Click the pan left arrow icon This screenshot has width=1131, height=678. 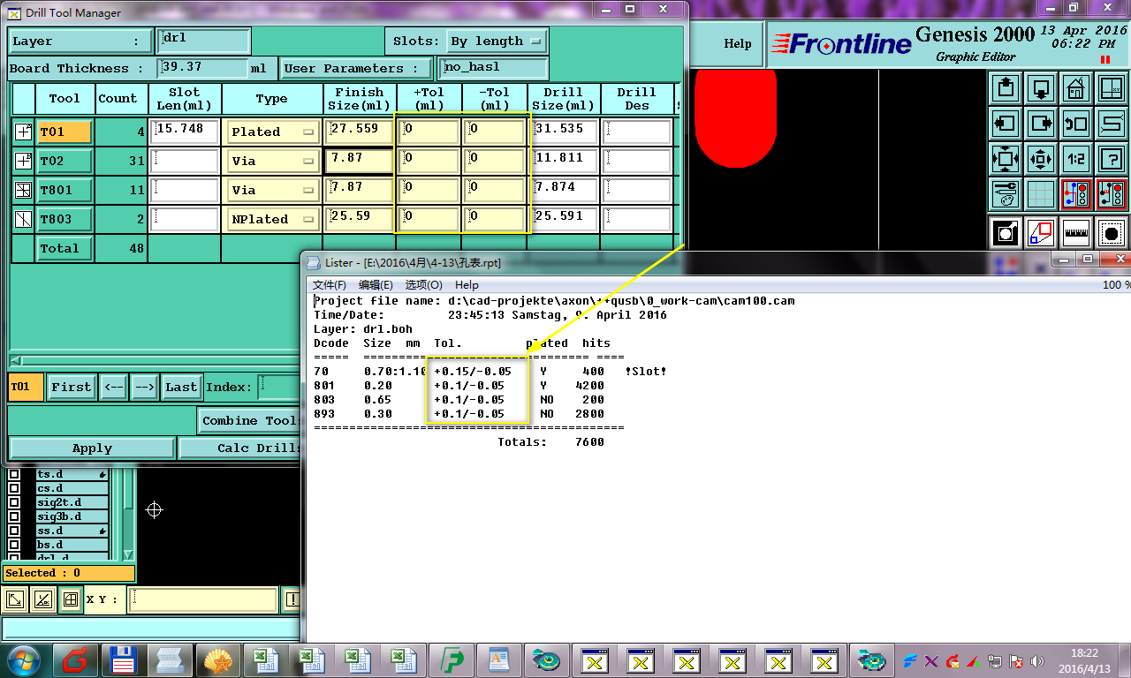point(1006,124)
